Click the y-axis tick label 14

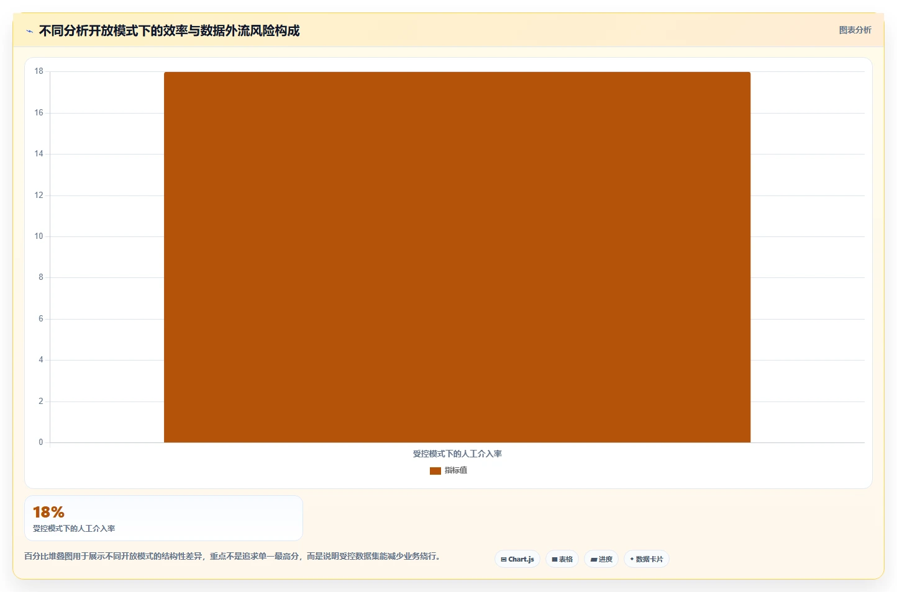coord(39,154)
